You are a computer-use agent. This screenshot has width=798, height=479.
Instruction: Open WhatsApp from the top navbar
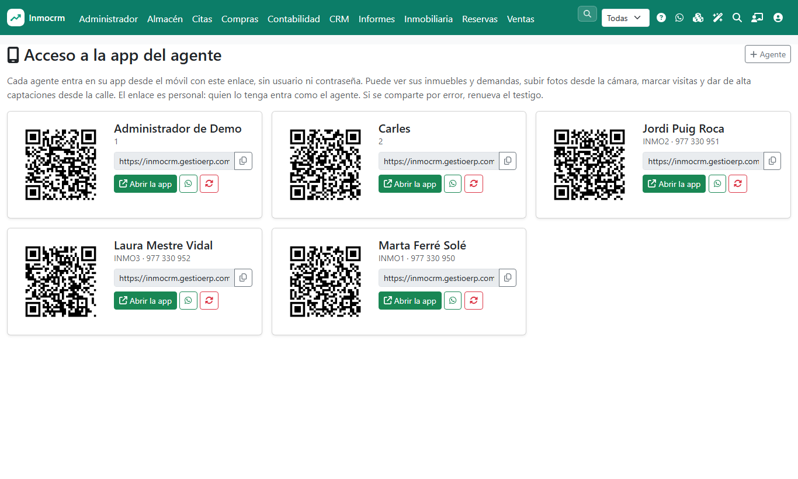(679, 18)
